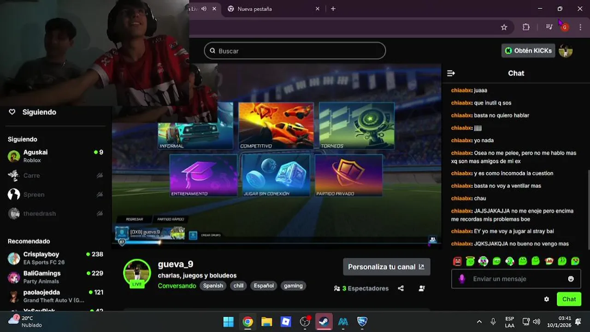Select Competitivo mode card in stream
Image resolution: width=590 pixels, height=332 pixels.
pos(276,125)
